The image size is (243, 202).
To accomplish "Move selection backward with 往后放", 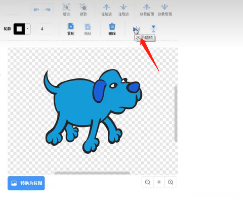I will 124,10.
